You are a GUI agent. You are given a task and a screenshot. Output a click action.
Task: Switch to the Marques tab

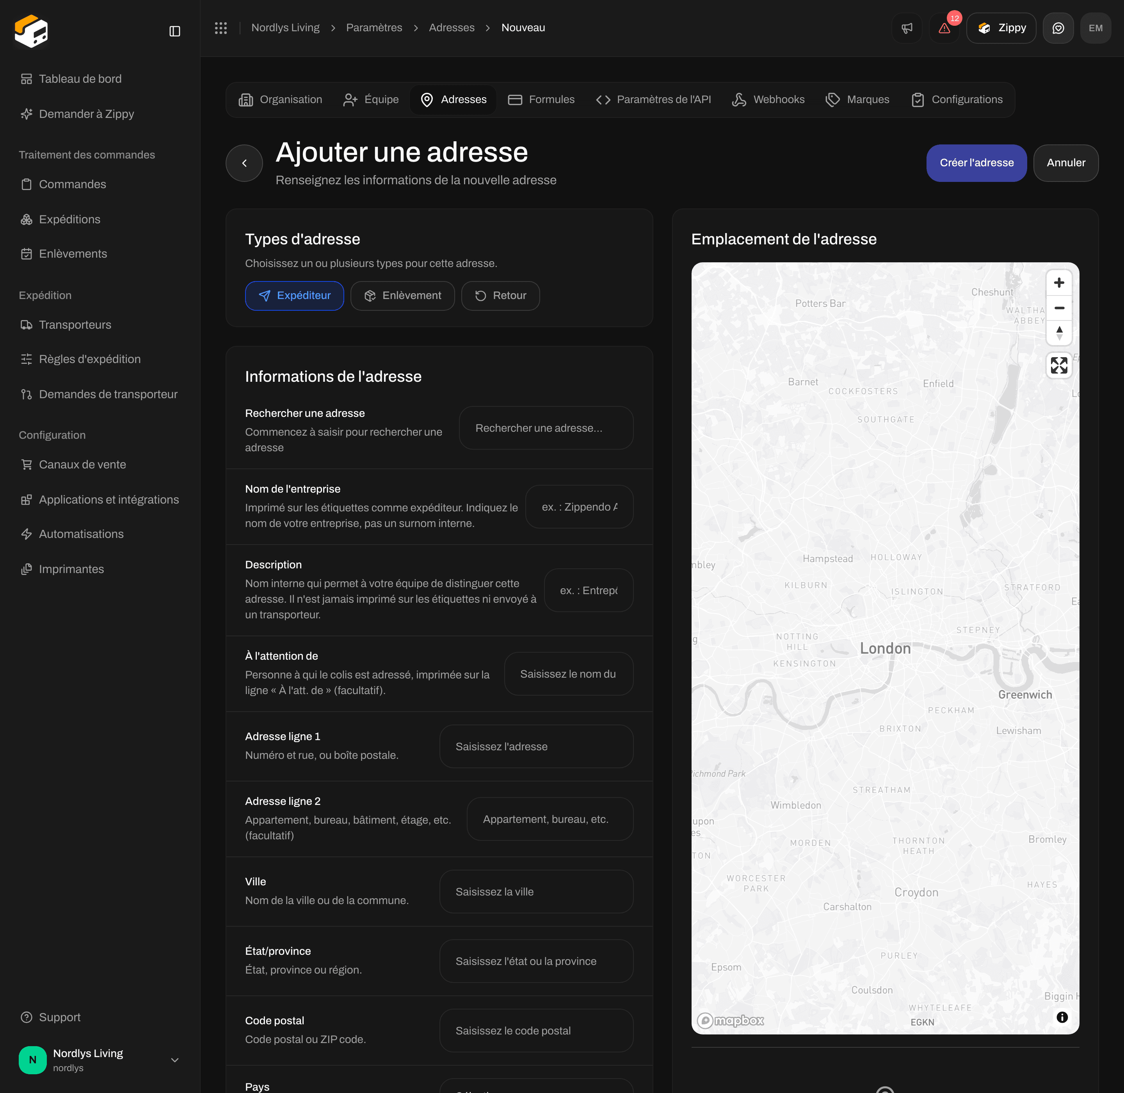coord(858,100)
